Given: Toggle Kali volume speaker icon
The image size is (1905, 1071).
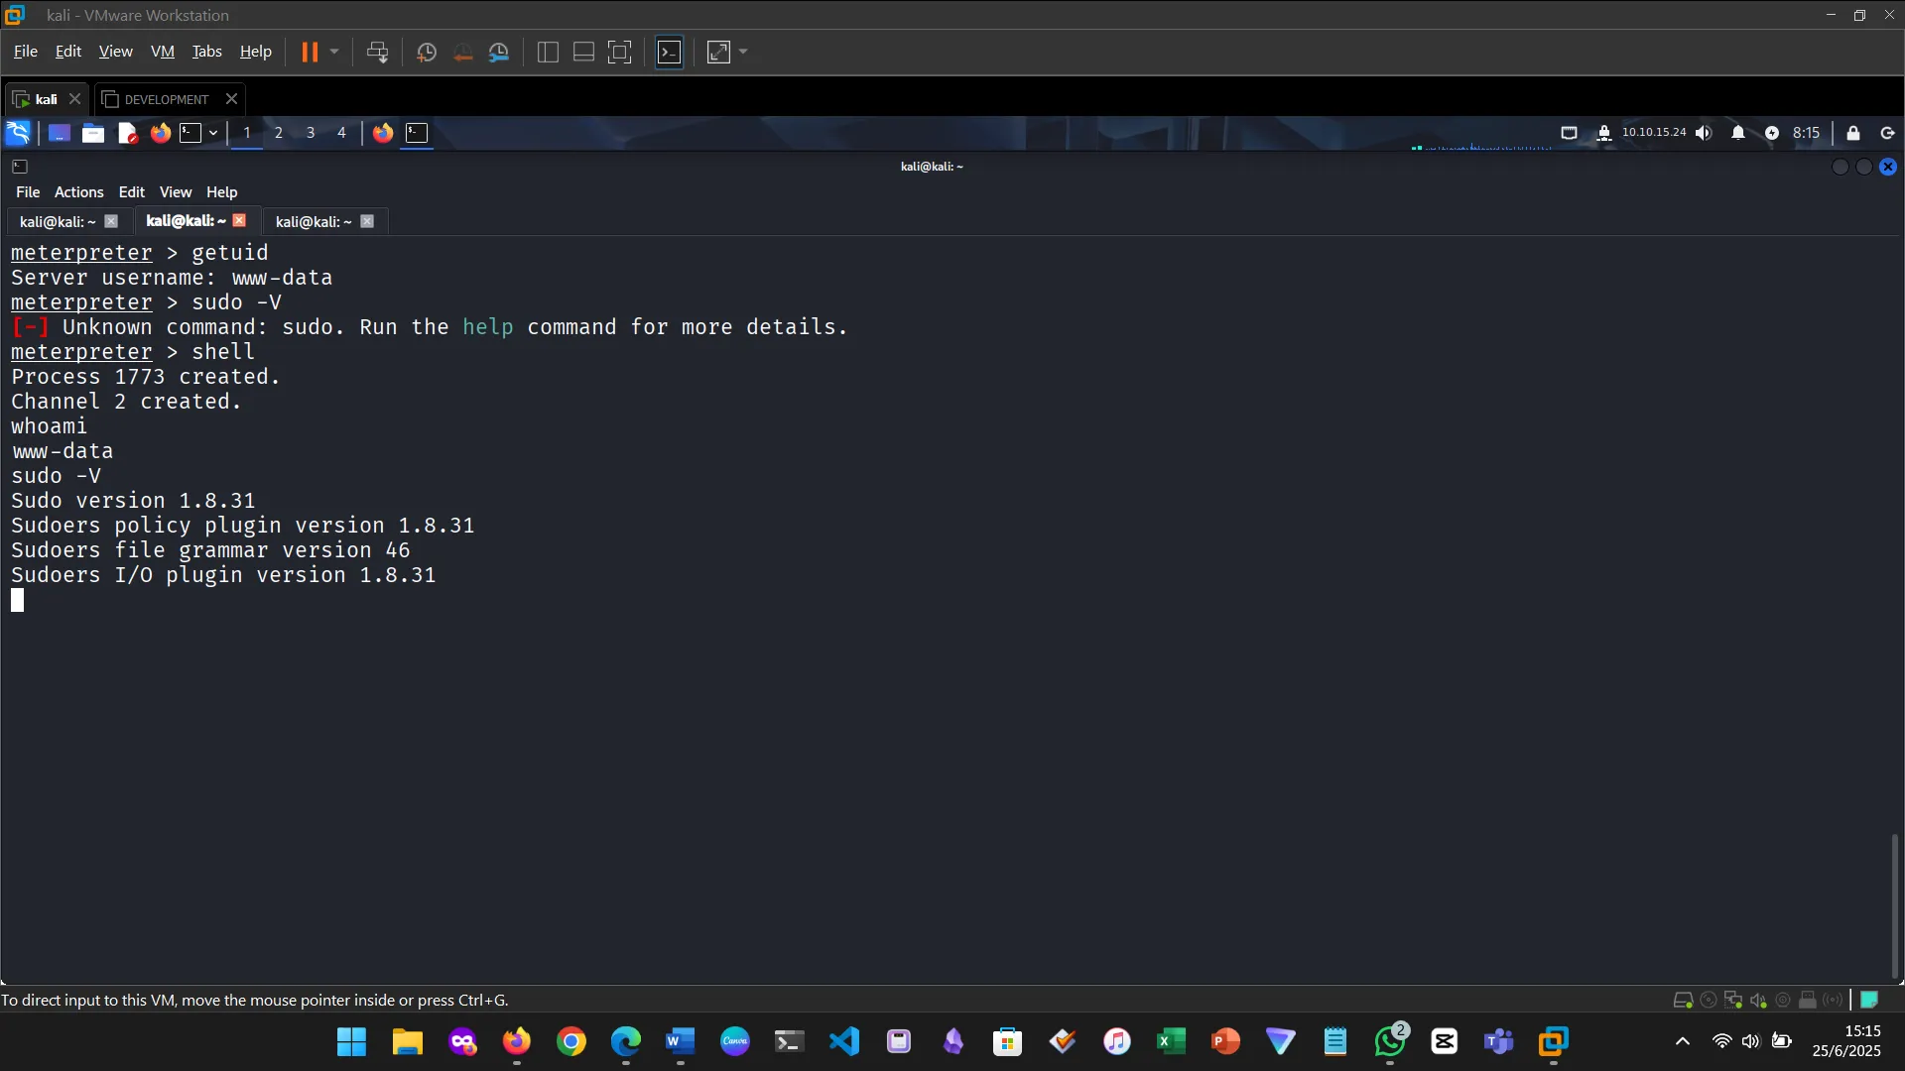Looking at the screenshot, I should pos(1704,133).
